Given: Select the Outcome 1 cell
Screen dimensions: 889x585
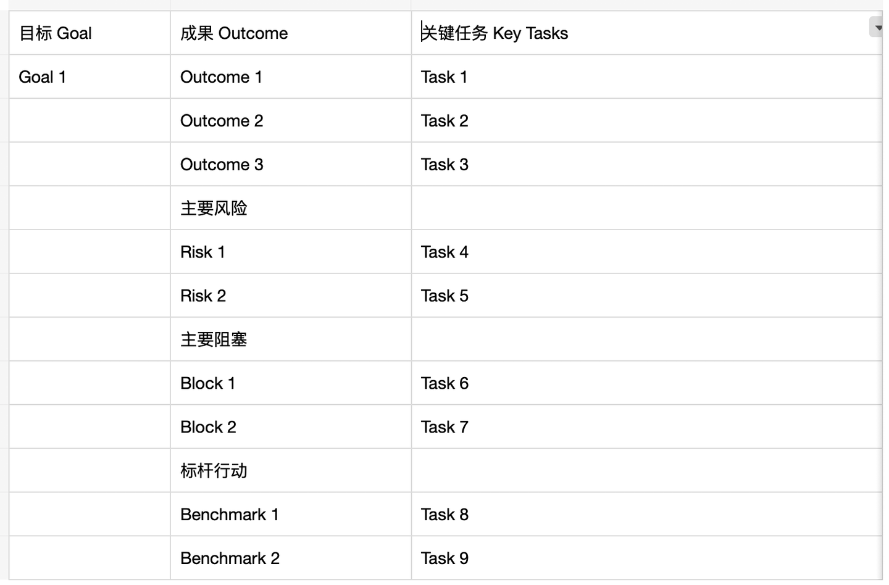Looking at the screenshot, I should click(291, 77).
